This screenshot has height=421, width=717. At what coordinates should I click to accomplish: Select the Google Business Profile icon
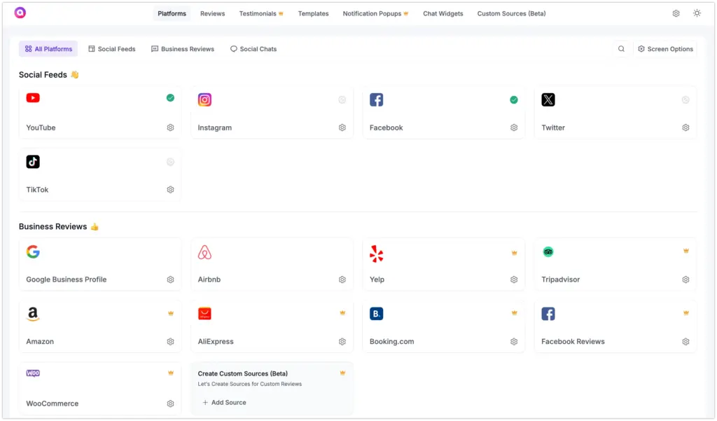32,251
